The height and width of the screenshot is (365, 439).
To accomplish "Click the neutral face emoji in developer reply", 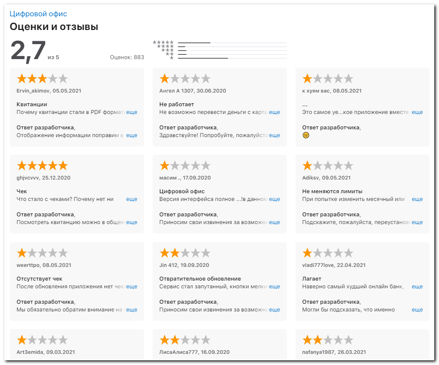I will pos(306,135).
